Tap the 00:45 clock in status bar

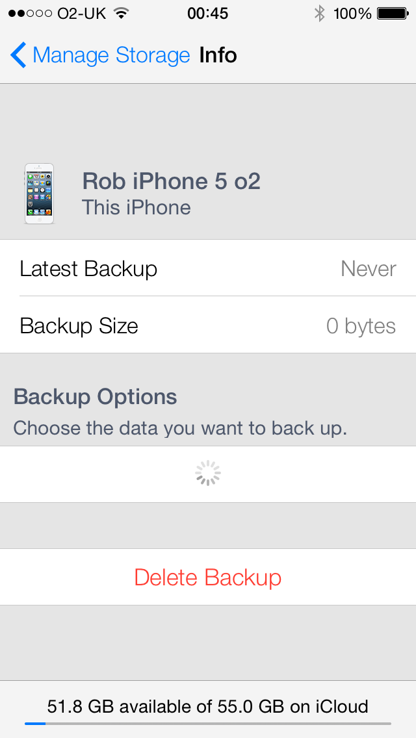coord(207,14)
